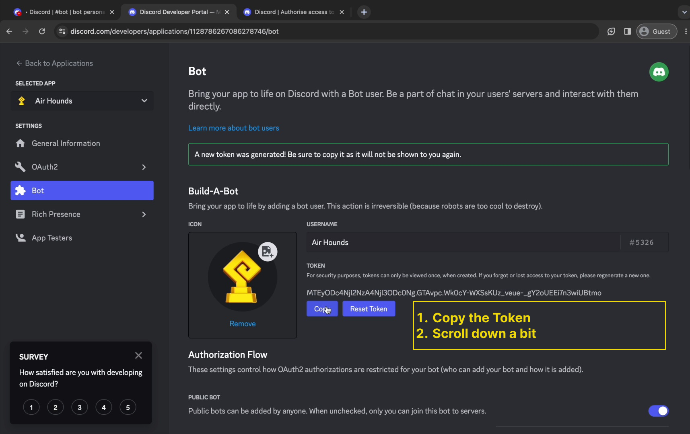Disable the Public Bot toggle
This screenshot has width=690, height=434.
pos(658,411)
